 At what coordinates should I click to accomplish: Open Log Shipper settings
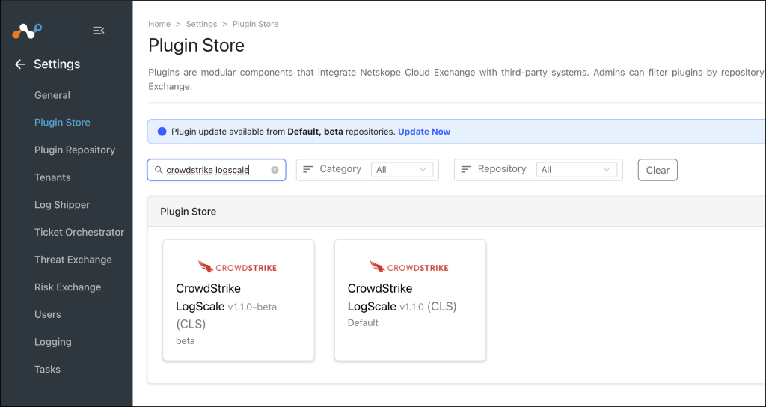click(x=62, y=205)
